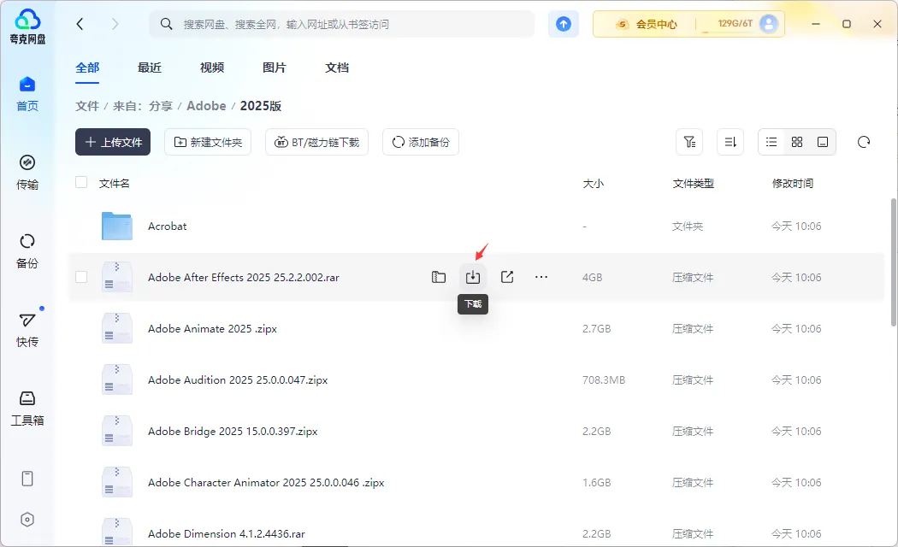Share the After Effects rar file
The width and height of the screenshot is (898, 547).
507,277
